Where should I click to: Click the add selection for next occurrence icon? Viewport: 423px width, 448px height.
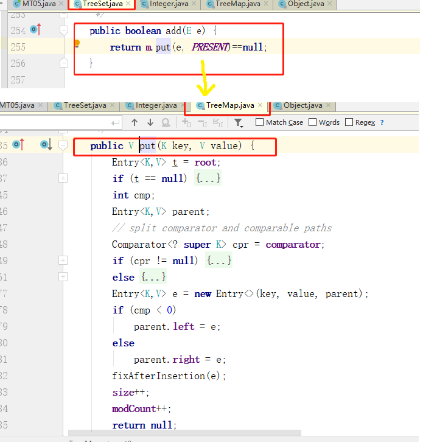(x=186, y=123)
